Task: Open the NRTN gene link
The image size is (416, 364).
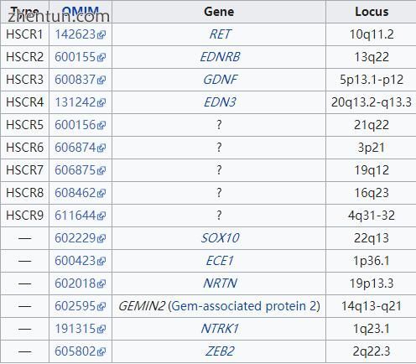Action: [x=220, y=283]
